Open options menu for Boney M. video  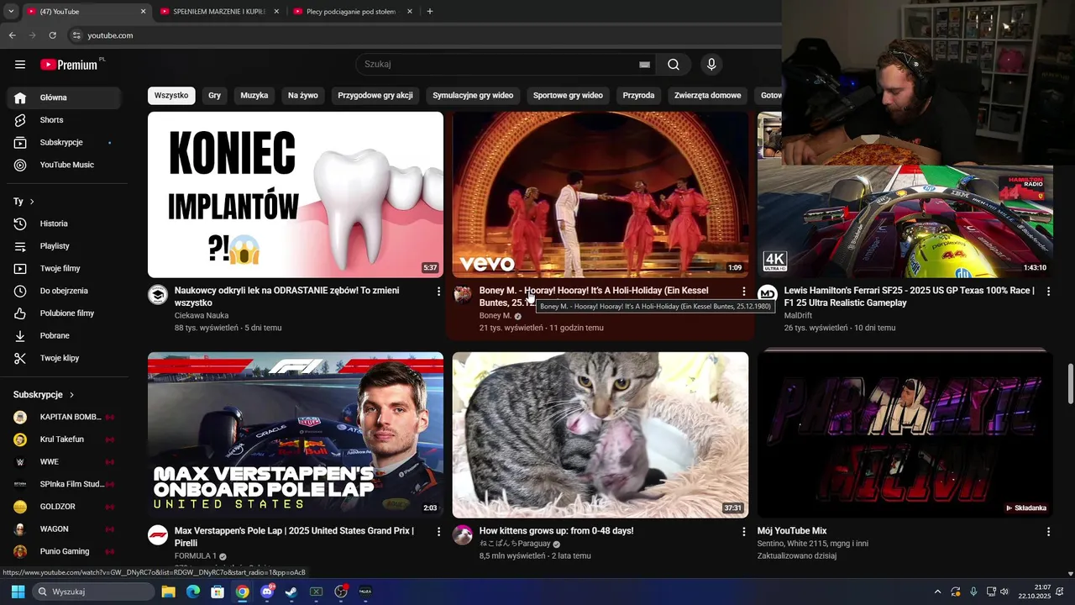[743, 291]
